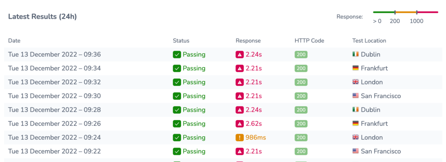Click the 1000 threshold marker on response scale
Image resolution: width=446 pixels, height=162 pixels.
click(417, 12)
